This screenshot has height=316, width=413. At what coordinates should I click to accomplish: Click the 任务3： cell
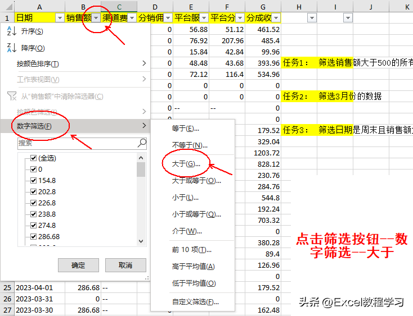pyautogui.click(x=299, y=130)
